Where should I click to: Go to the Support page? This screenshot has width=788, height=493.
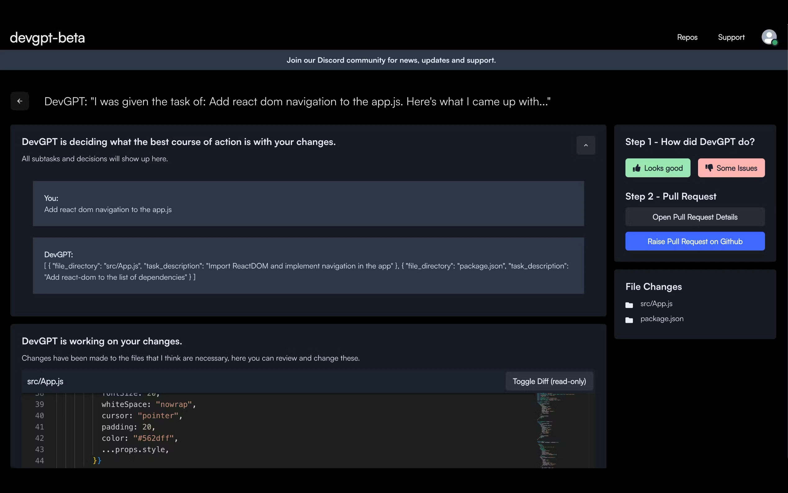pyautogui.click(x=731, y=37)
